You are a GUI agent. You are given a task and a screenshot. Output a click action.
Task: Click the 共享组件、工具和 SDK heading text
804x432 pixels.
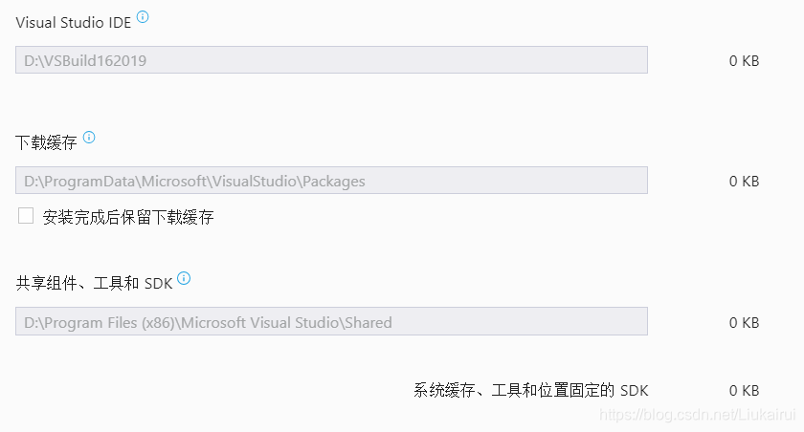(94, 283)
